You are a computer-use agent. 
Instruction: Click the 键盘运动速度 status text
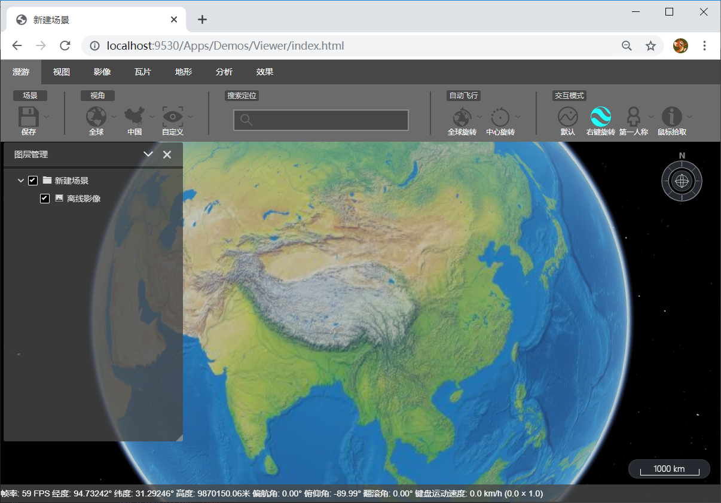479,493
